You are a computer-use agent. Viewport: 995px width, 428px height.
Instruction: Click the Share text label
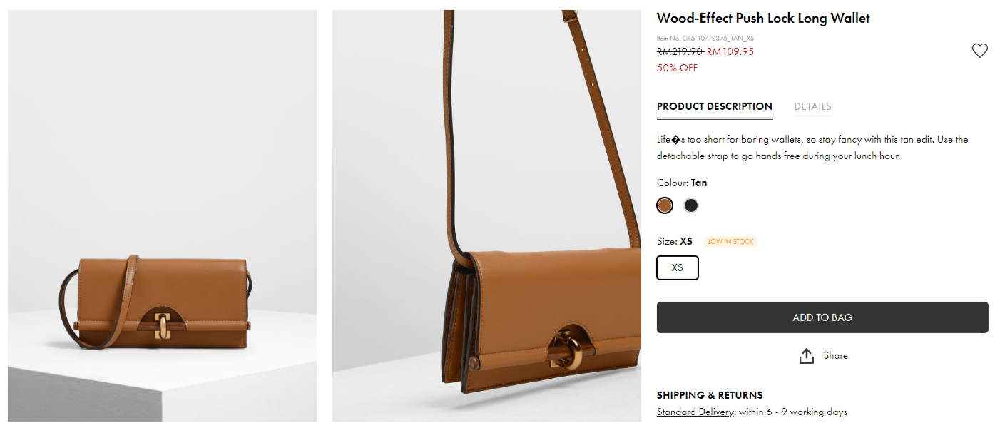pos(835,355)
